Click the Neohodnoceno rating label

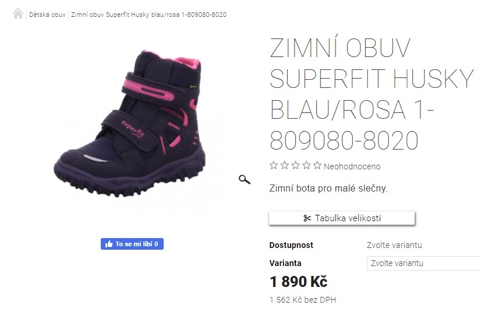point(352,166)
